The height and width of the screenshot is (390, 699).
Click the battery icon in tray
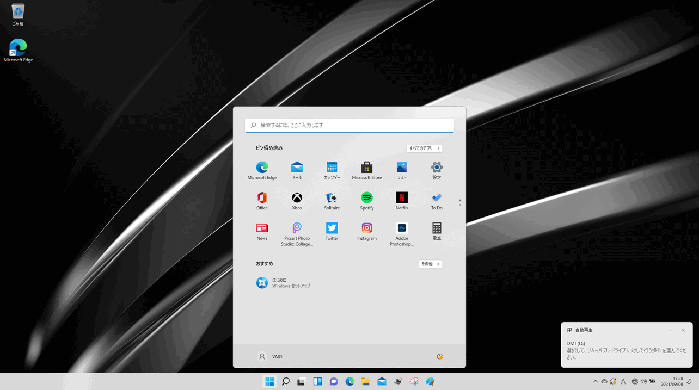tap(652, 381)
